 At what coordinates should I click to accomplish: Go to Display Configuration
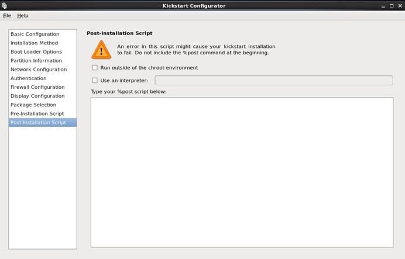click(x=43, y=96)
